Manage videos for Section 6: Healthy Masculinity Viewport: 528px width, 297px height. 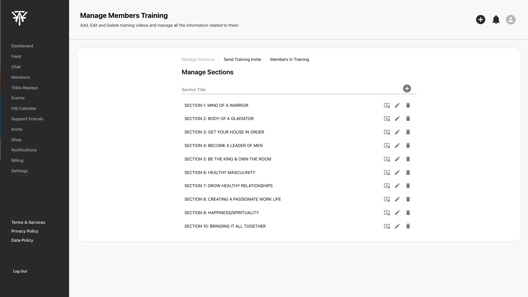click(387, 173)
